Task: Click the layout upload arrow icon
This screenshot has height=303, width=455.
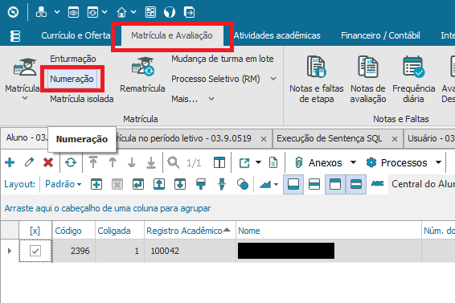Action: point(159,184)
